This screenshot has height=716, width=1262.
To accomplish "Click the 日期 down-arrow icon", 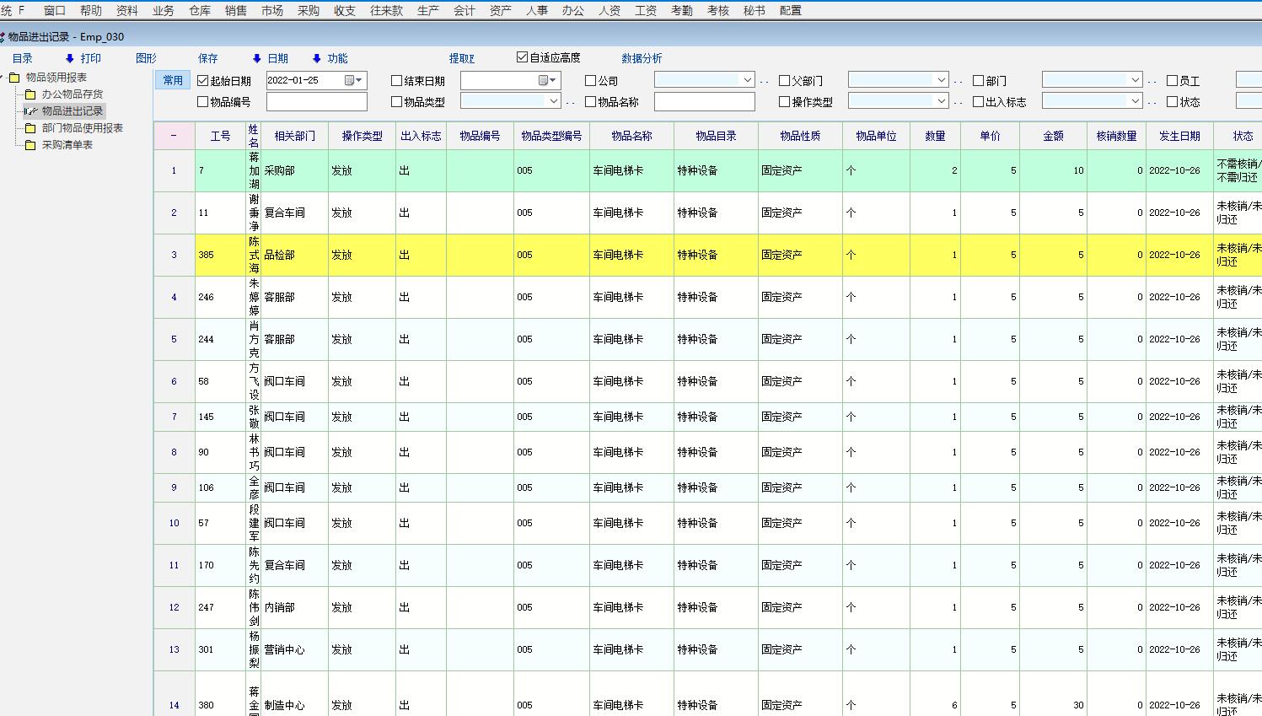I will pyautogui.click(x=257, y=58).
